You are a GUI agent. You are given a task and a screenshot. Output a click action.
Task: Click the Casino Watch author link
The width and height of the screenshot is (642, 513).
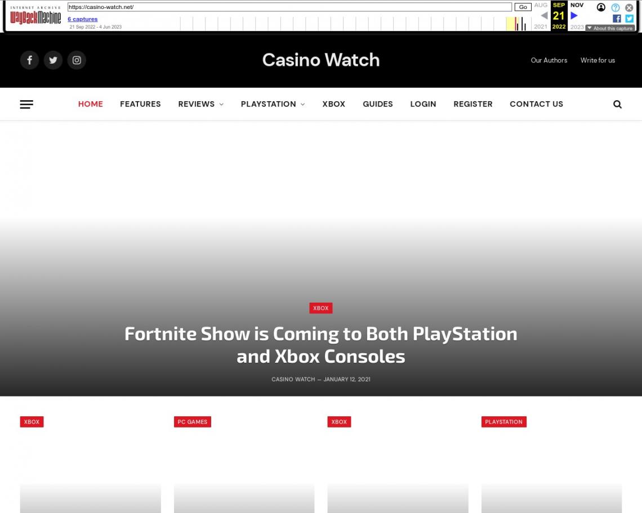293,379
